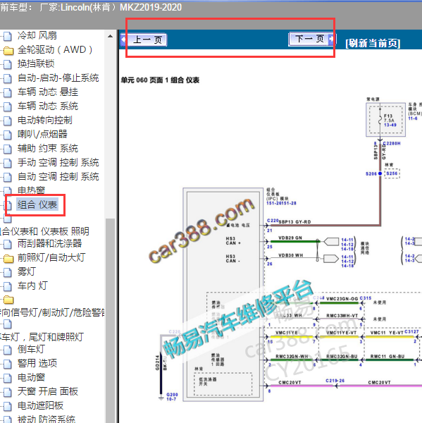The width and height of the screenshot is (422, 423).
Task: Click folder icon beside 前照灯/自动大灯
Action: (x=8, y=259)
